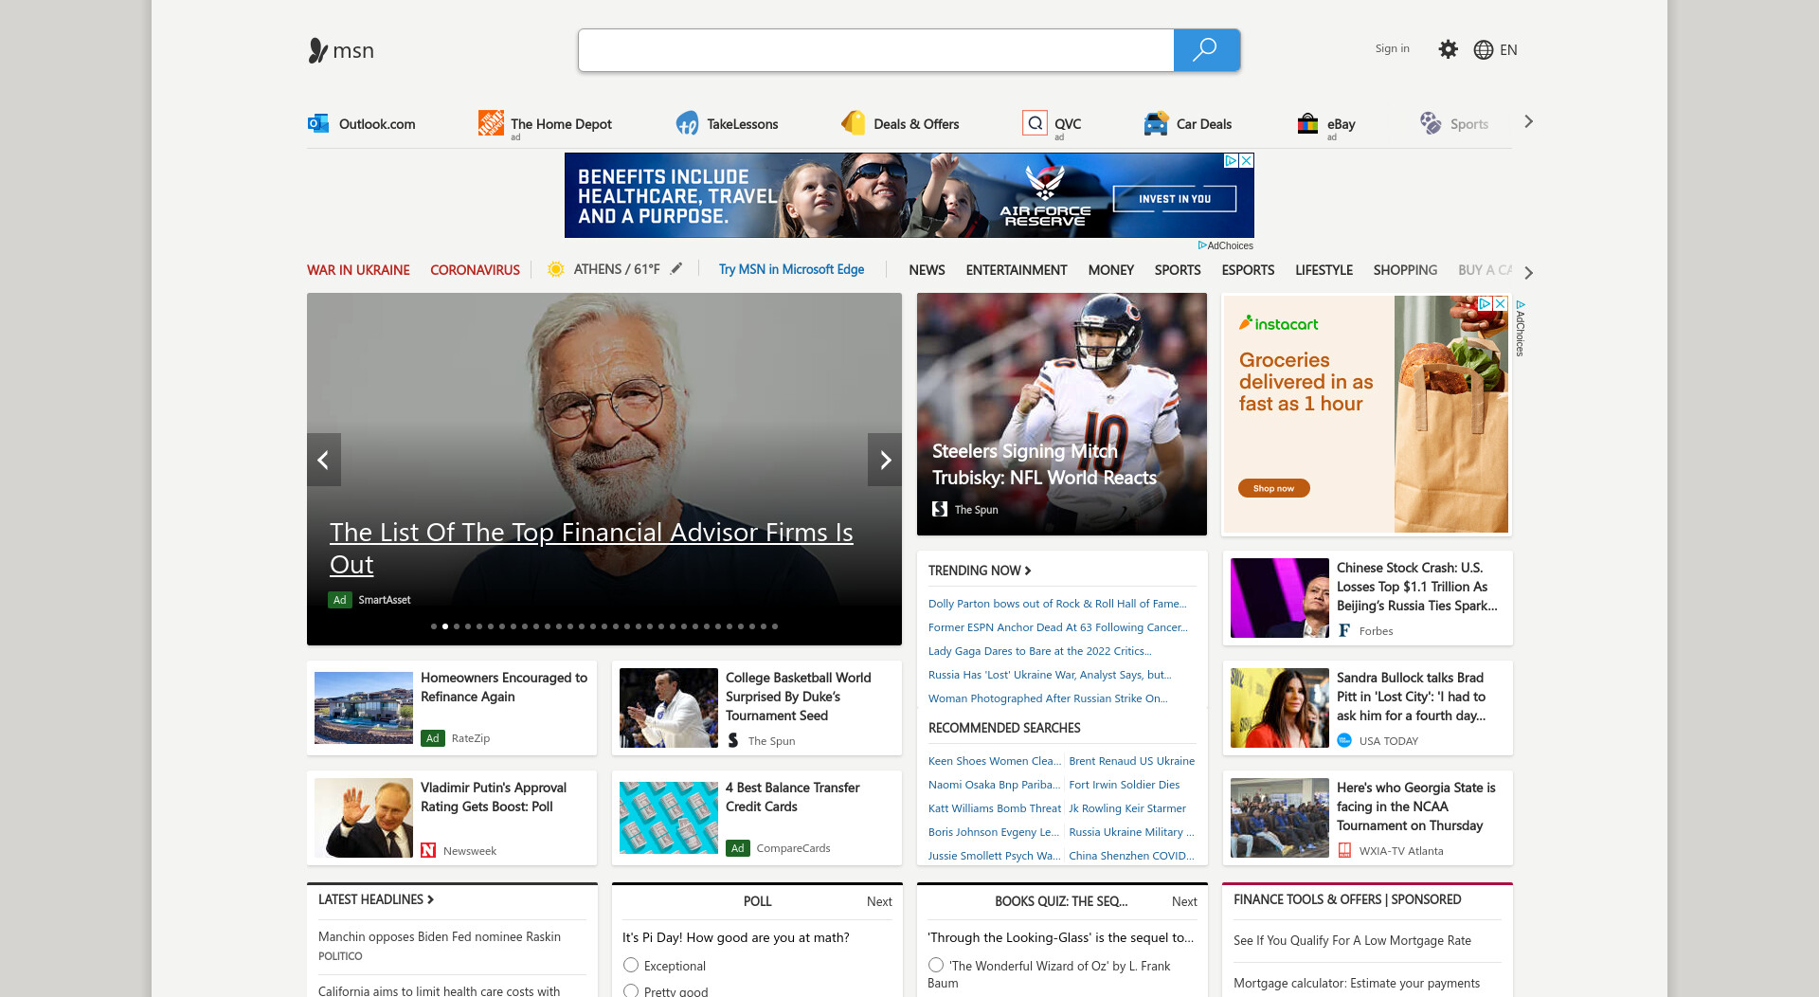Close the Instacart ad

(x=1501, y=303)
